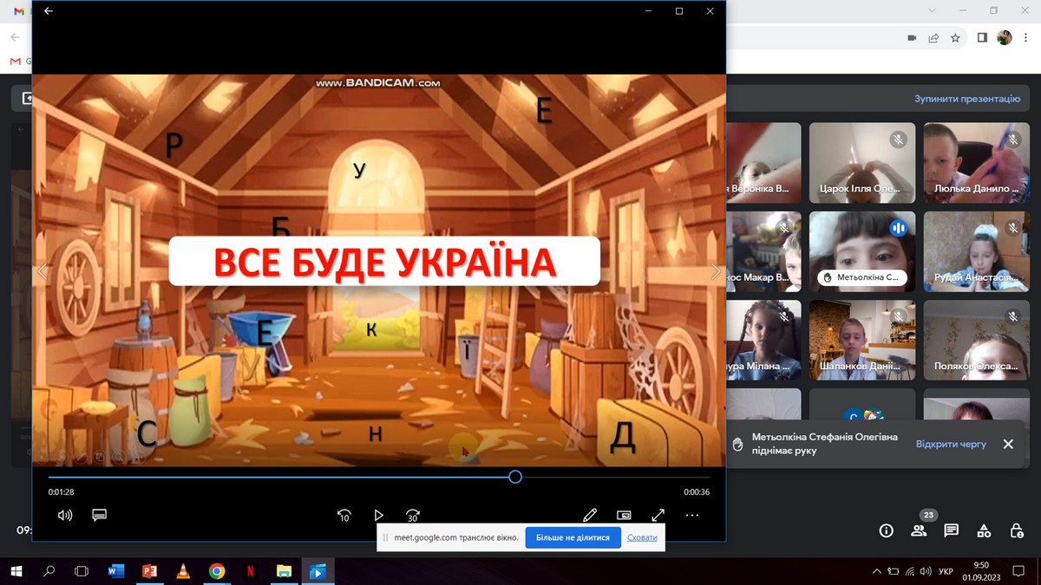The height and width of the screenshot is (585, 1041).
Task: Select the Шаланков Даніїл participant tile
Action: tap(862, 340)
